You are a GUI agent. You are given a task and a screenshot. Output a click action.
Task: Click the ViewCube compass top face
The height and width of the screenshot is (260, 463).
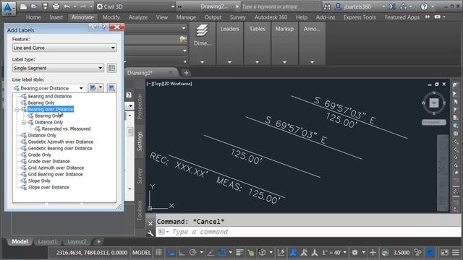click(x=434, y=103)
